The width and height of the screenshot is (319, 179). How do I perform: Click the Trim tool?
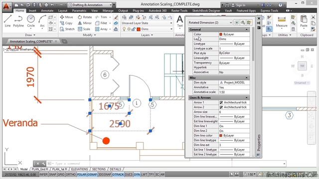[101, 17]
